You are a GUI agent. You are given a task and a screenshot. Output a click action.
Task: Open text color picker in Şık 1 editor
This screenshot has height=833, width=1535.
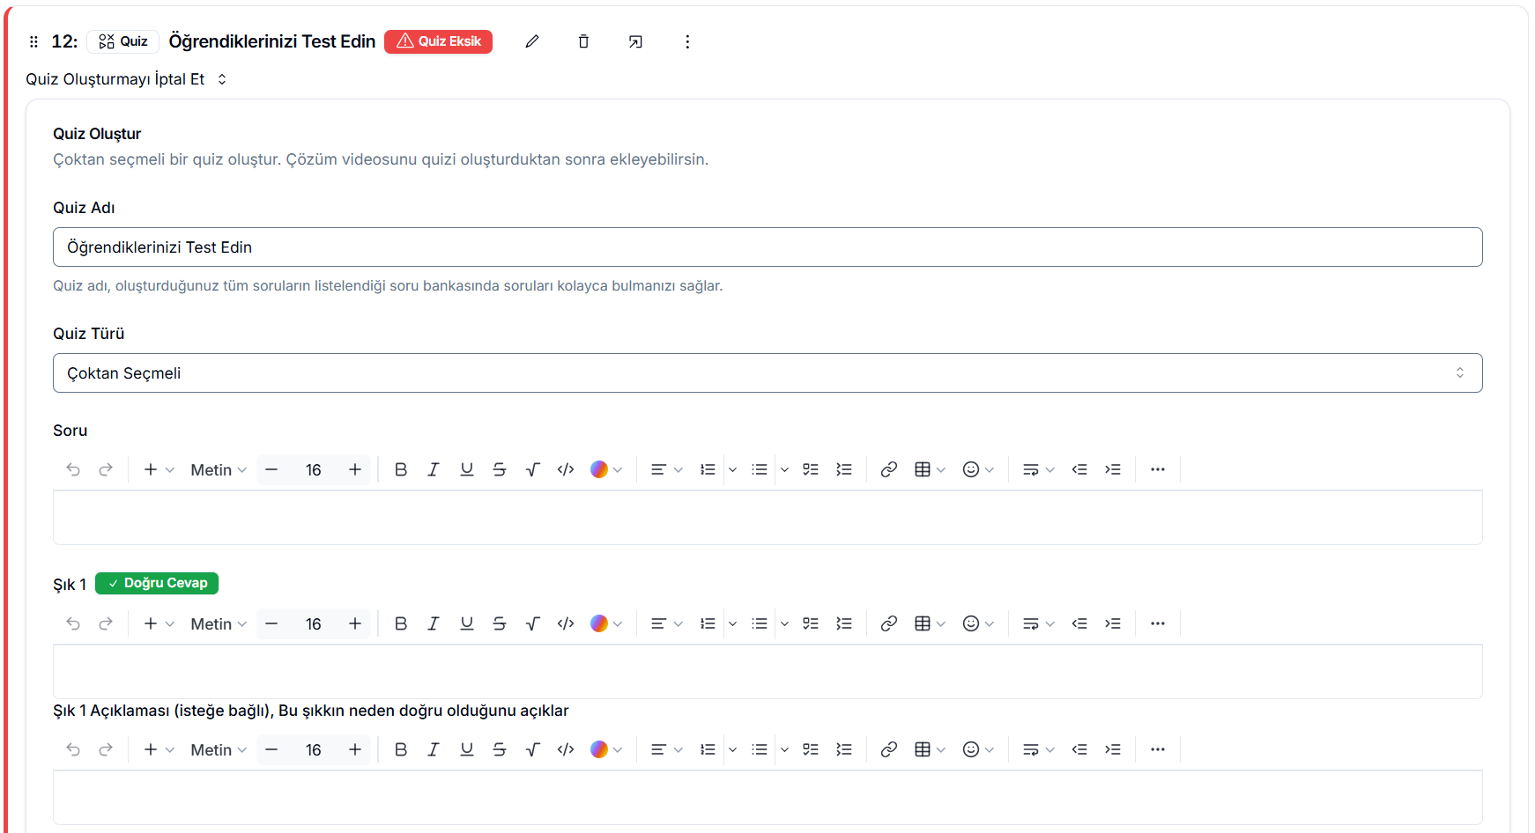[x=606, y=623]
